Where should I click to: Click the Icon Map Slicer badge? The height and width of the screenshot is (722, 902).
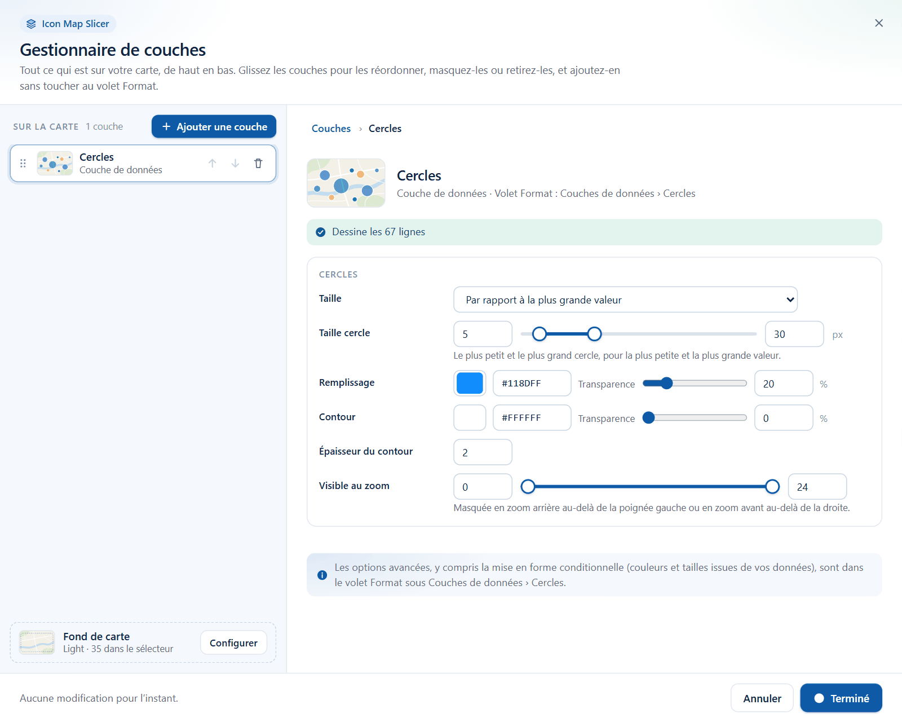coord(68,24)
